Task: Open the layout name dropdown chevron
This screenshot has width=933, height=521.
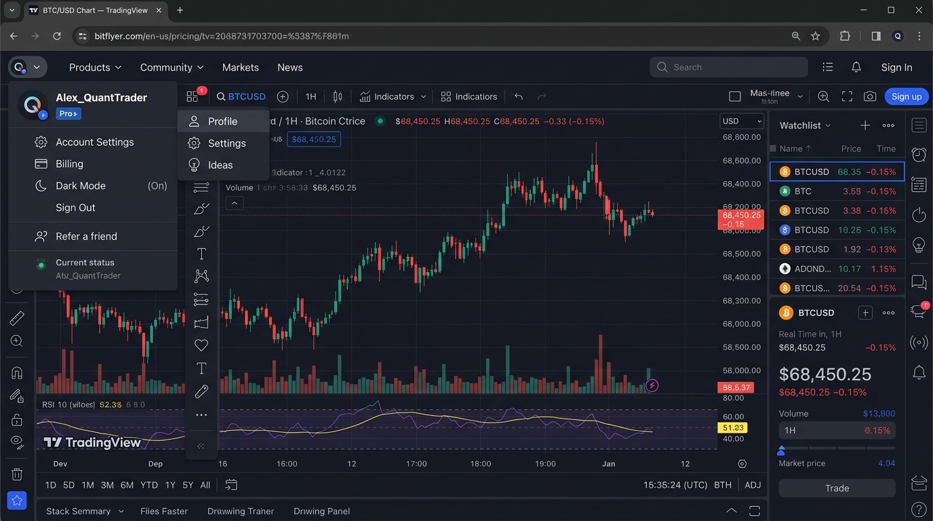Action: (800, 97)
